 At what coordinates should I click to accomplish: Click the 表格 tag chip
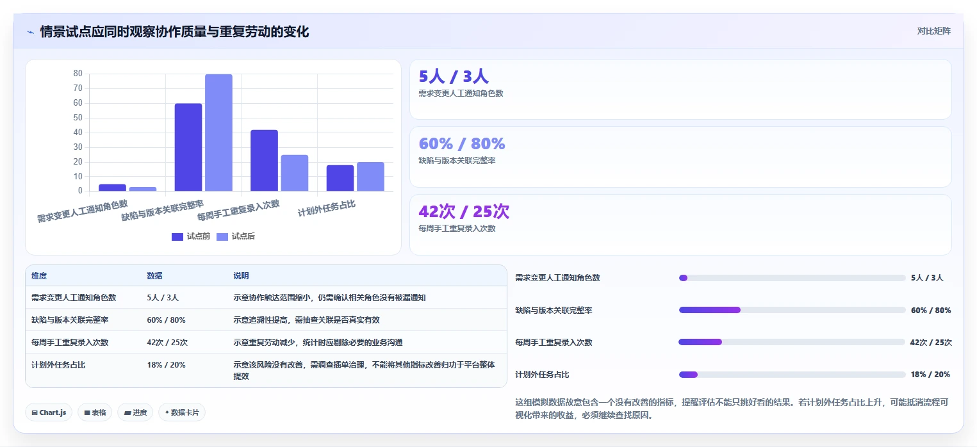click(95, 412)
